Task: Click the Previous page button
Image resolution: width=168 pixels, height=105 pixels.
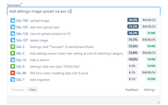Action: [18, 90]
